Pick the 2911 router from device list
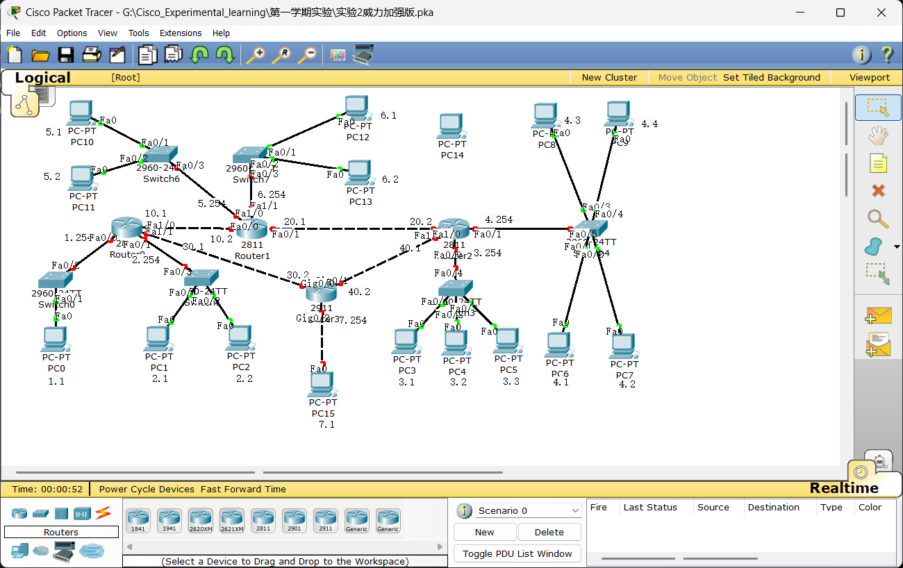The height and width of the screenshot is (568, 903). click(x=325, y=520)
